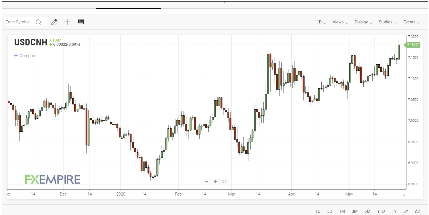
Task: Open the Display dropdown menu
Action: [x=363, y=22]
